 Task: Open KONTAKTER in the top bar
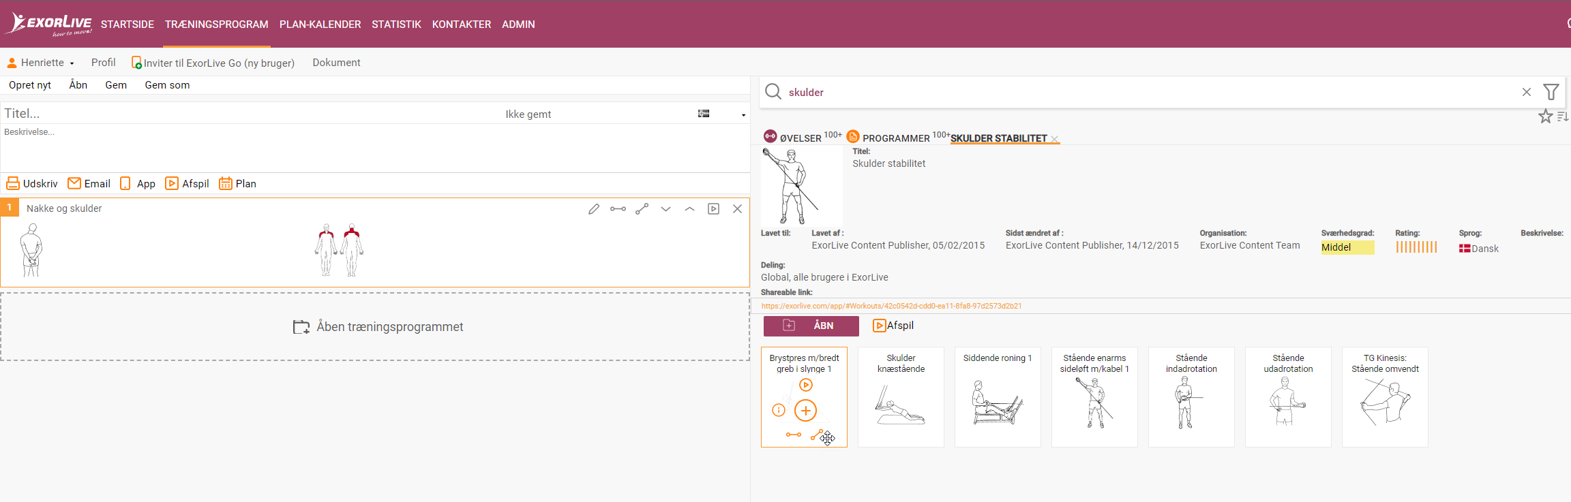[x=462, y=25]
